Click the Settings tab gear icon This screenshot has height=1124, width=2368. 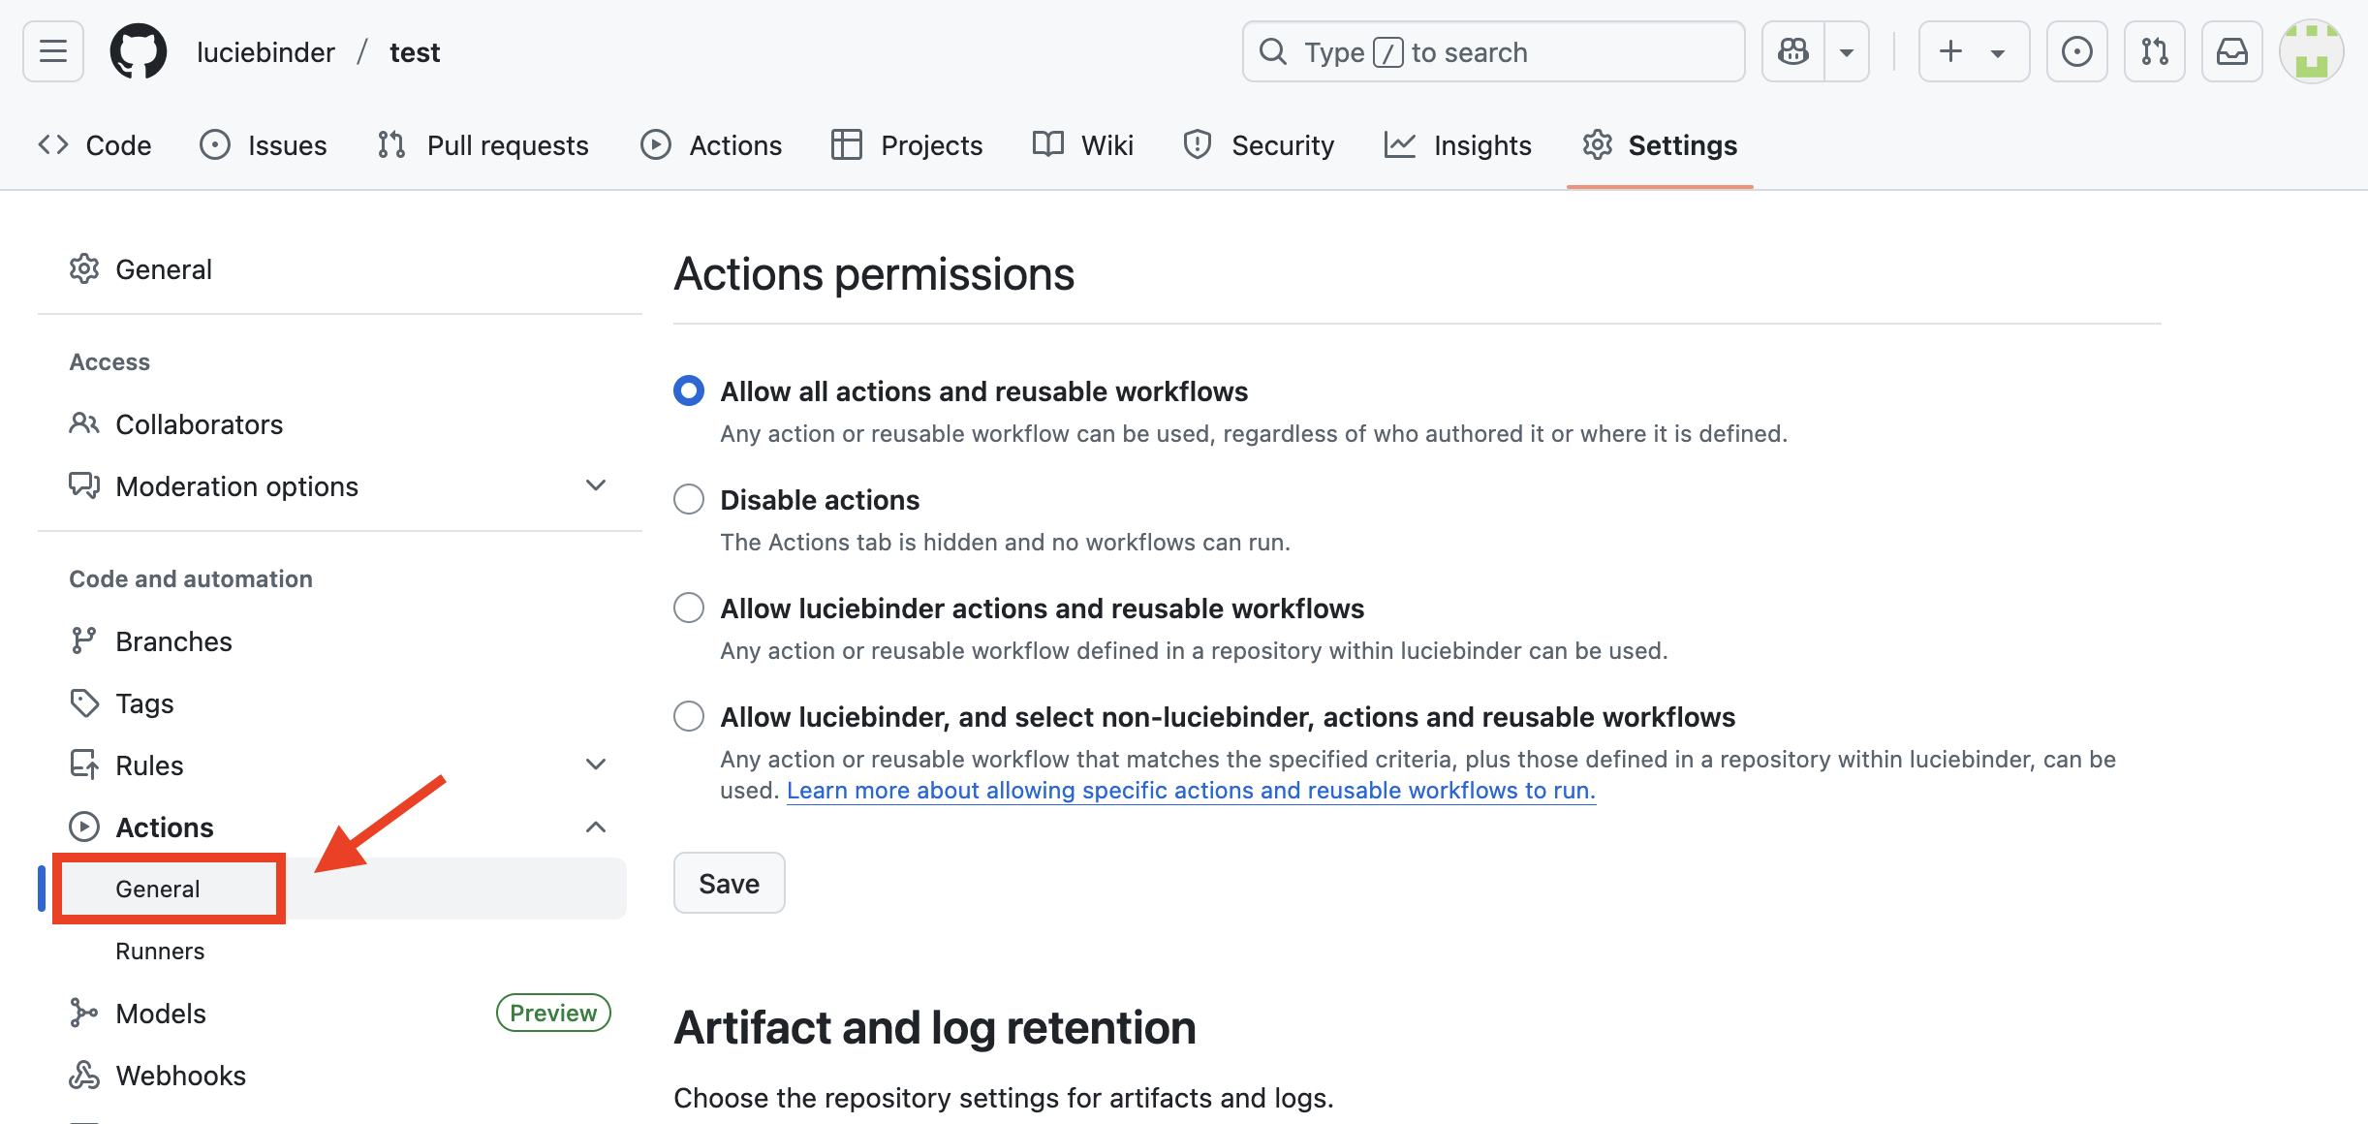1598,144
